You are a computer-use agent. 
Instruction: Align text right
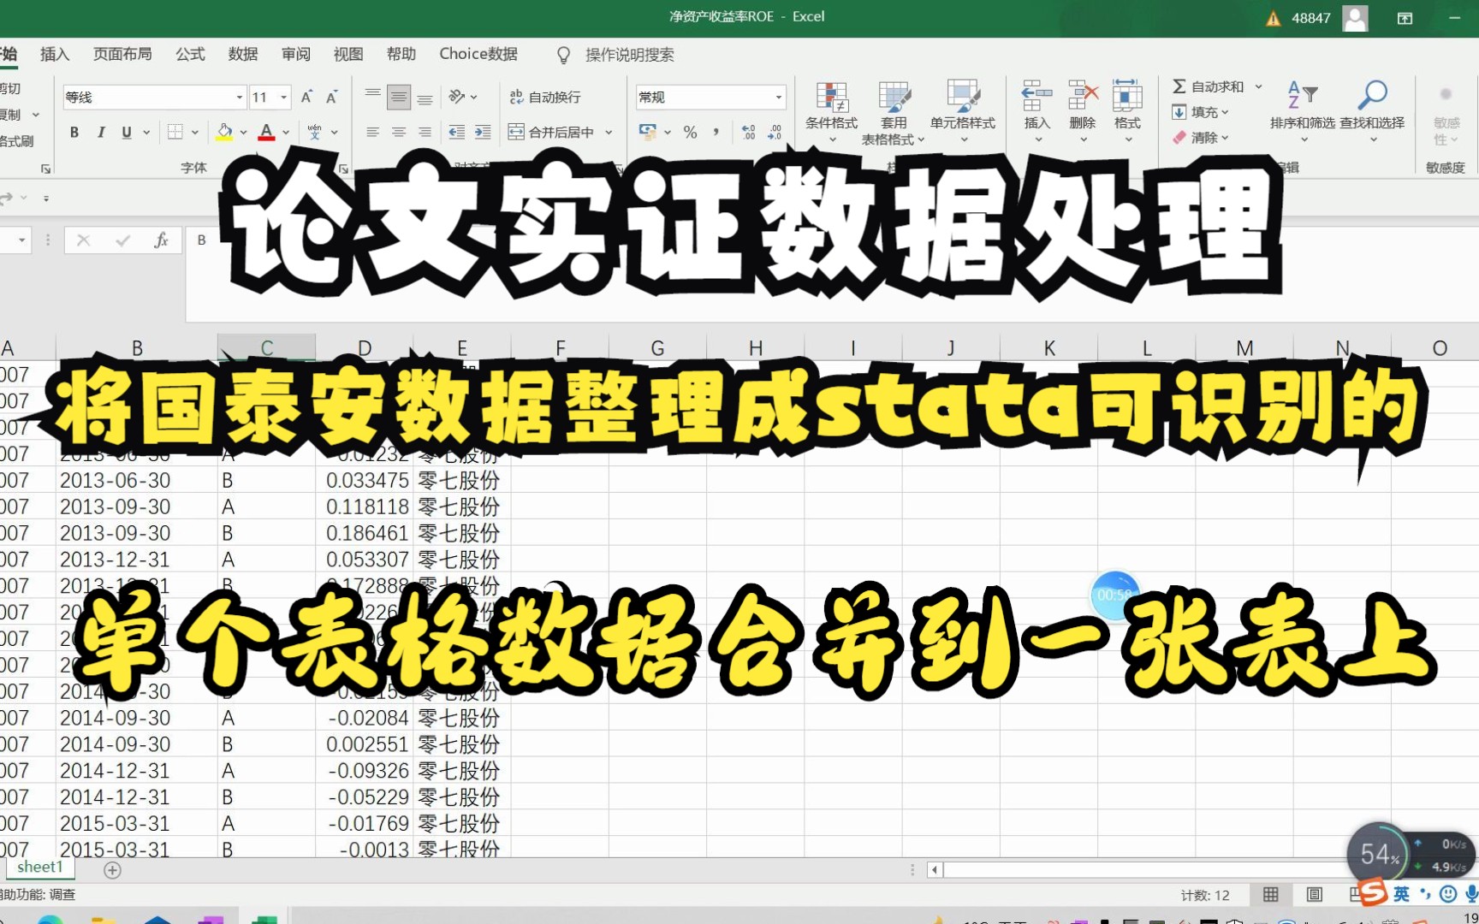[x=425, y=133]
